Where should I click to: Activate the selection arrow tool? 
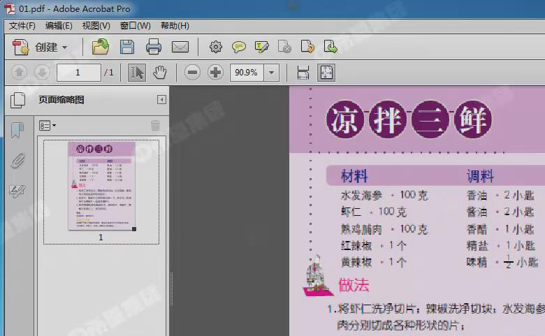[137, 73]
